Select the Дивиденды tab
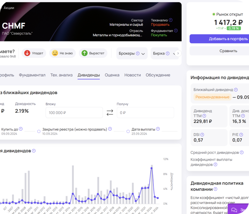The width and height of the screenshot is (249, 214). 89,75
